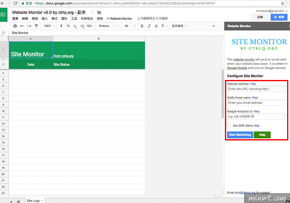290x203 pixels.
Task: Format as currency with dollar icon
Action: click(x=61, y=26)
